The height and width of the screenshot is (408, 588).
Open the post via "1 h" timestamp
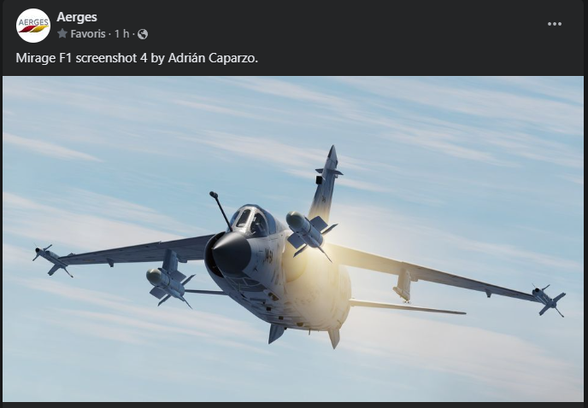click(x=121, y=34)
